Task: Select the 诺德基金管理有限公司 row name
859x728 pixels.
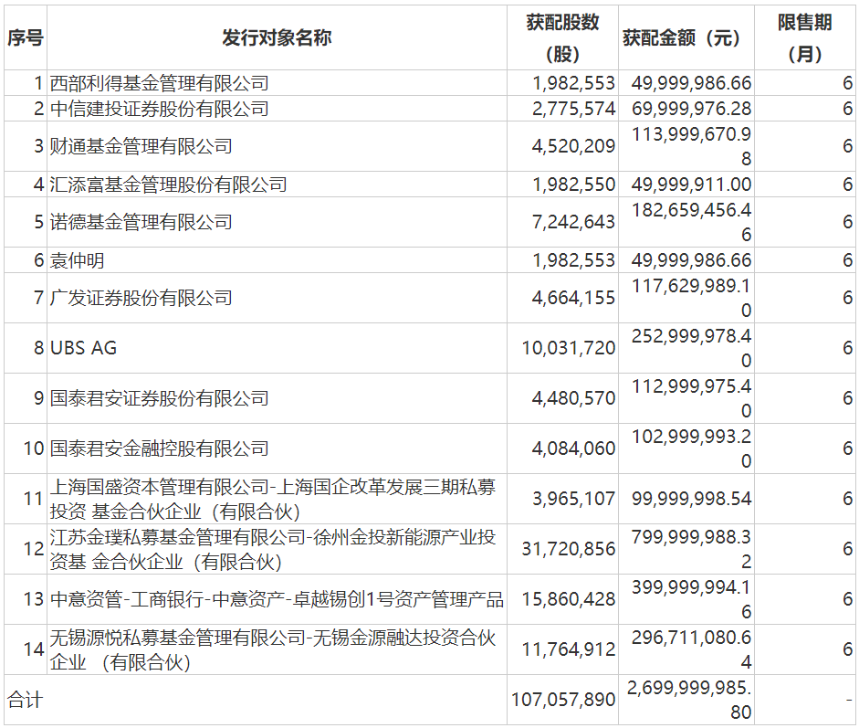Action: (x=277, y=222)
